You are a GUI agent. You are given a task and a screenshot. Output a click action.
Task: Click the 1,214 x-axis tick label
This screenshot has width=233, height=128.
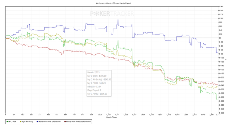117,115
